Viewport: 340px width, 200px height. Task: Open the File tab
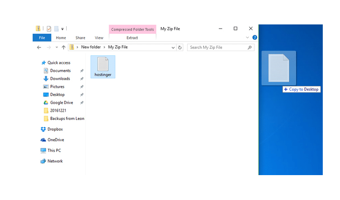pos(42,38)
